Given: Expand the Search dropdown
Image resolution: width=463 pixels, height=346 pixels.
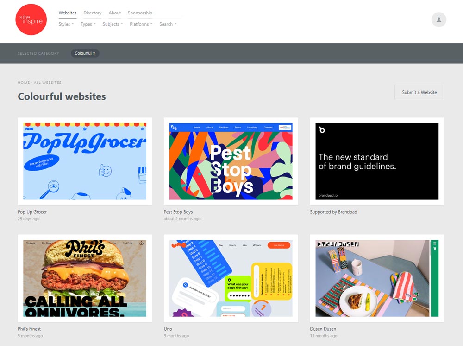Looking at the screenshot, I should (x=168, y=24).
